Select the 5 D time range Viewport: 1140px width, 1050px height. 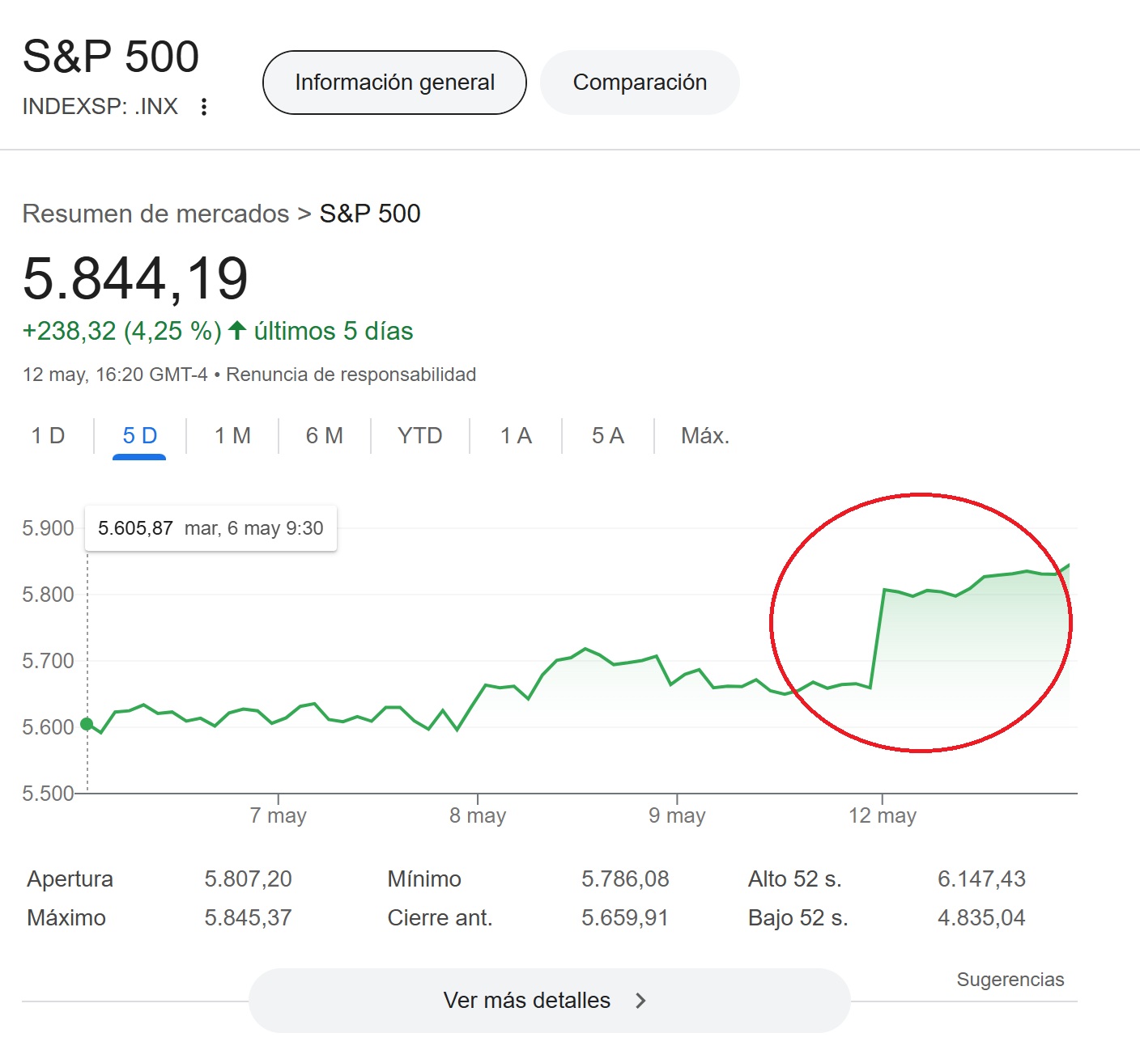tap(139, 436)
